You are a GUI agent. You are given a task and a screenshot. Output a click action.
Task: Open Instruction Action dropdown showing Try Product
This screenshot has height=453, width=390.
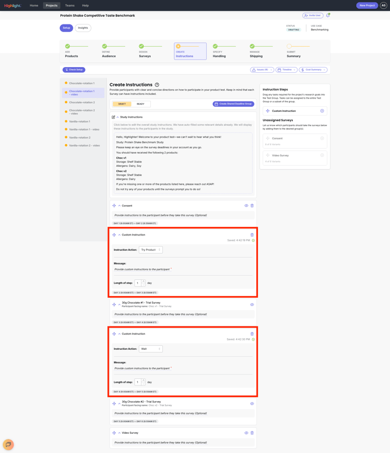(x=151, y=250)
